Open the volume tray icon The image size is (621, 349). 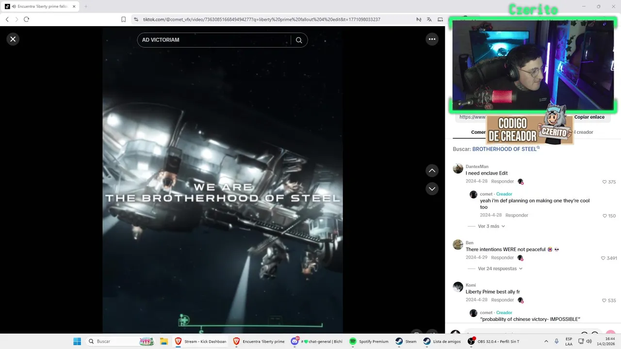(588, 341)
